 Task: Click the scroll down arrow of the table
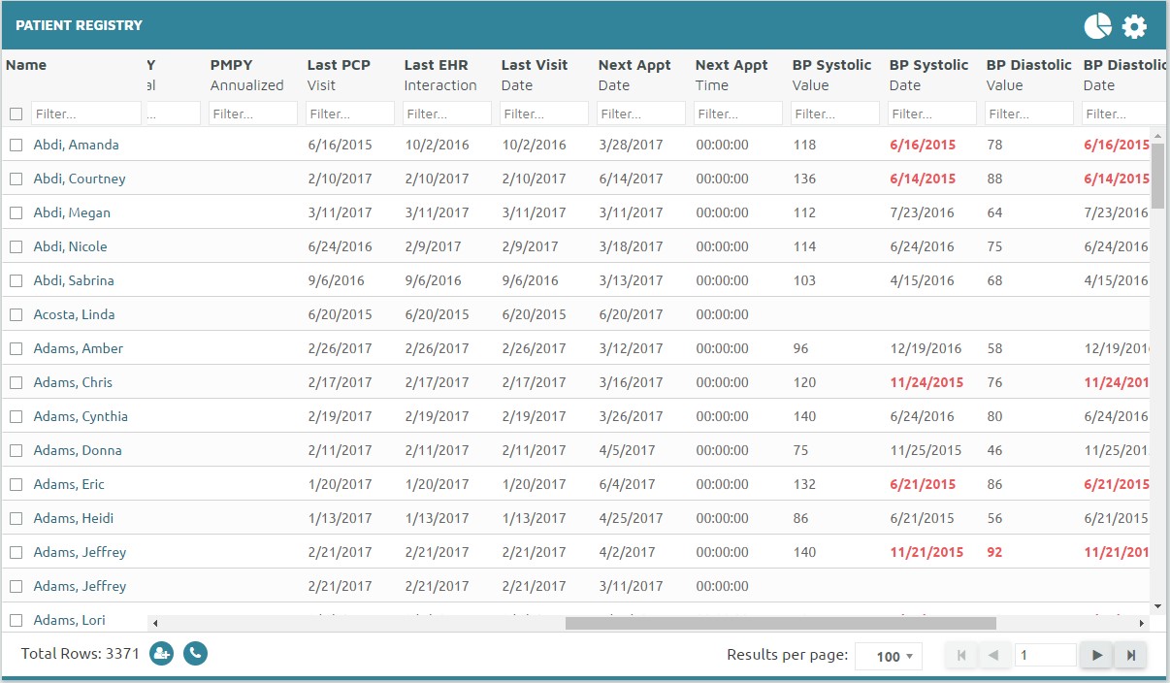[1157, 606]
